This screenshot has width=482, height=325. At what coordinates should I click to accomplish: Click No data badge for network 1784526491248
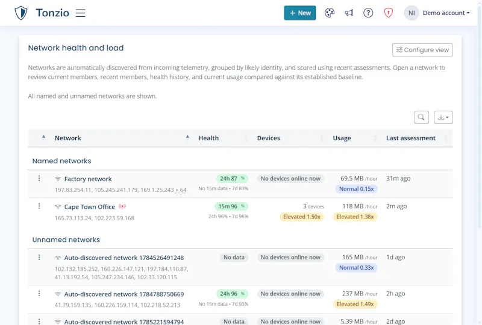(234, 258)
